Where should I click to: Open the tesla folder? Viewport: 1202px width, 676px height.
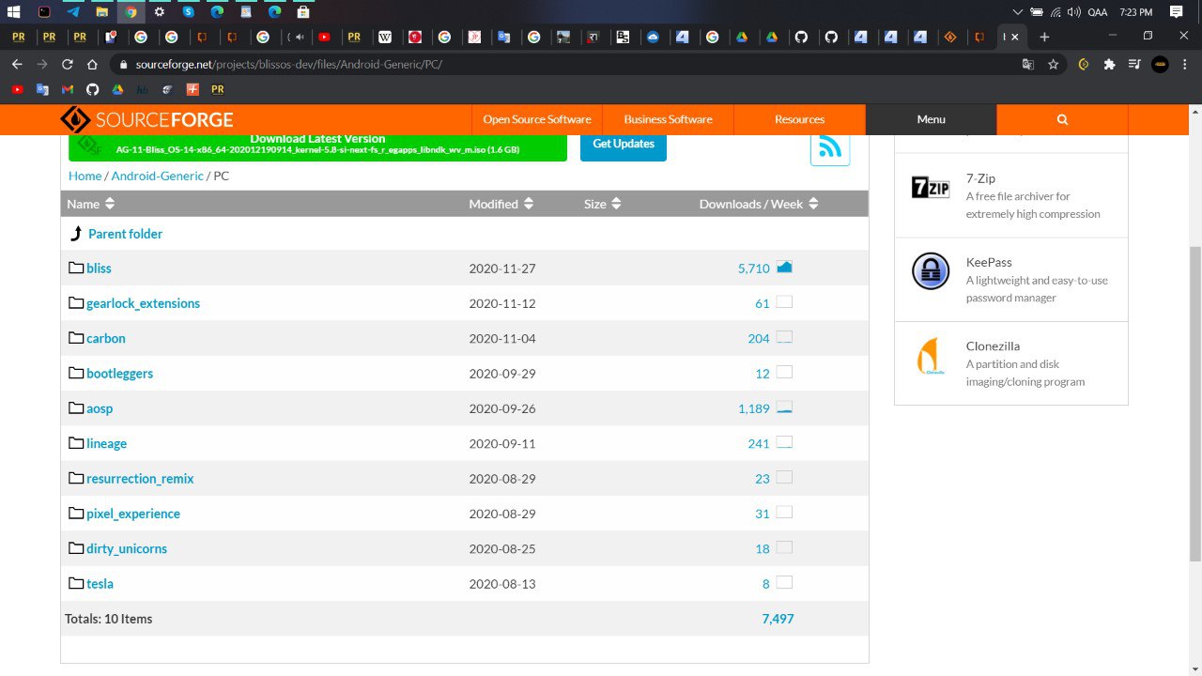click(x=100, y=584)
